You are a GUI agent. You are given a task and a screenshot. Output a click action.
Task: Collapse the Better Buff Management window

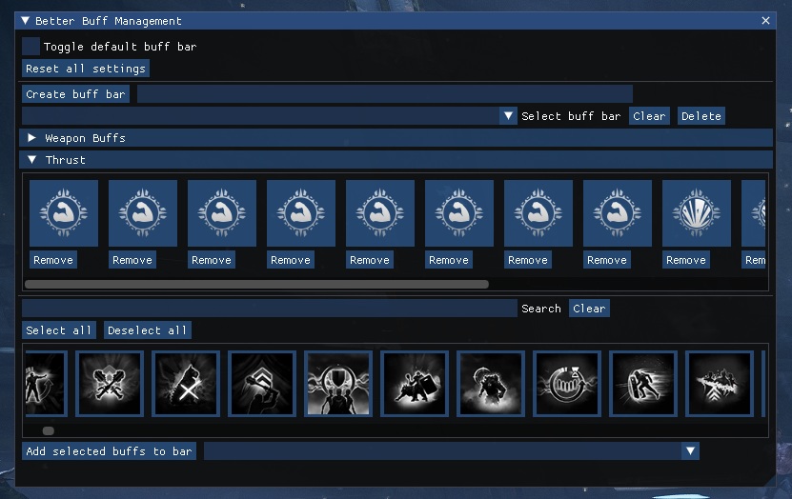[25, 21]
